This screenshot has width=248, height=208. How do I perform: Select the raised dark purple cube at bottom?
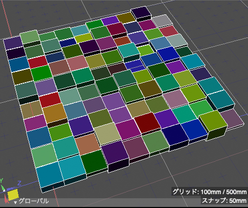pyautogui.click(x=115, y=156)
